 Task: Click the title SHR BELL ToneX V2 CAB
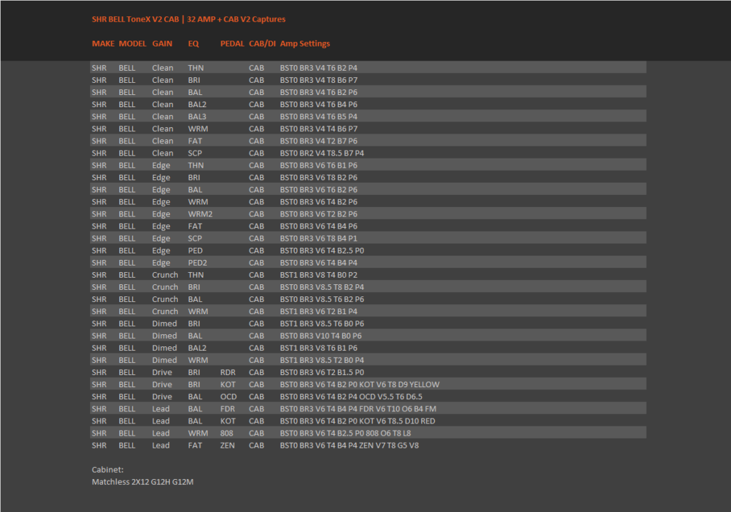(x=135, y=19)
